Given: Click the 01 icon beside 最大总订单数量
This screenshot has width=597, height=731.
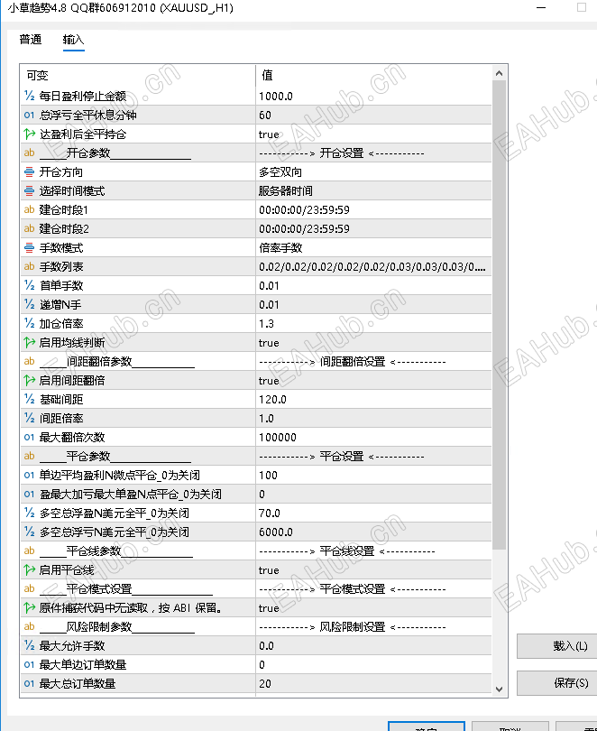Looking at the screenshot, I should pos(30,684).
